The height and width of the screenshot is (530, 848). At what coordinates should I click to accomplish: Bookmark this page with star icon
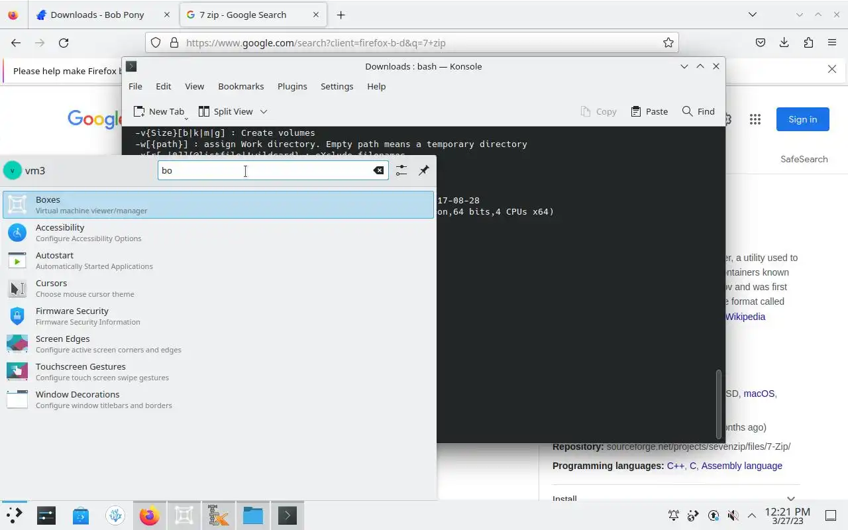668,42
